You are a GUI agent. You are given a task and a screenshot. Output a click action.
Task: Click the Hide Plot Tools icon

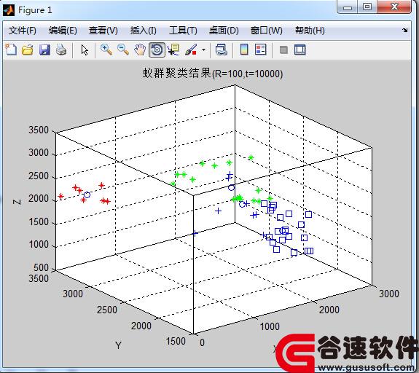283,50
